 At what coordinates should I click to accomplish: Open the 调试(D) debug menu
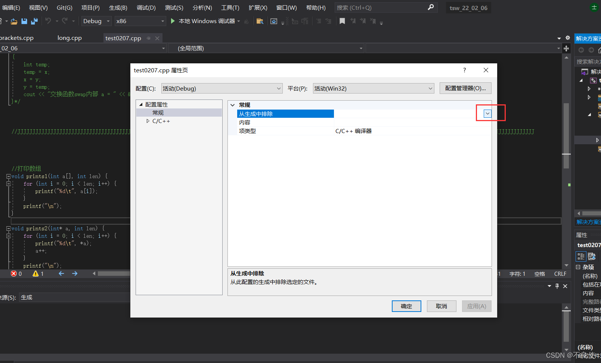pyautogui.click(x=146, y=7)
